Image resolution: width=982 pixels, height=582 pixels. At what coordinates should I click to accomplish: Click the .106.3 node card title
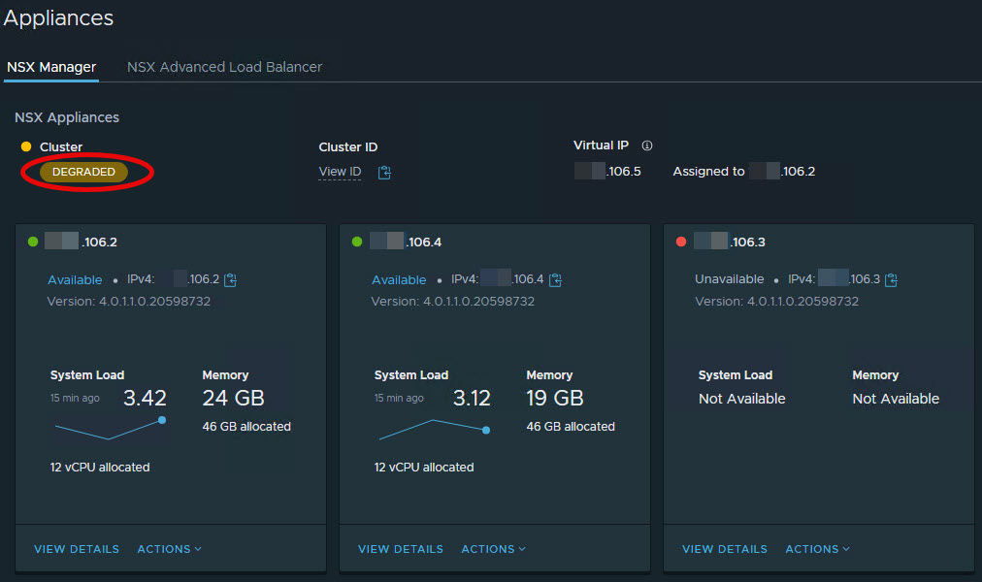(730, 242)
